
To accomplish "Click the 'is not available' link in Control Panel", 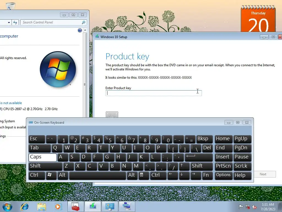I will [11, 103].
